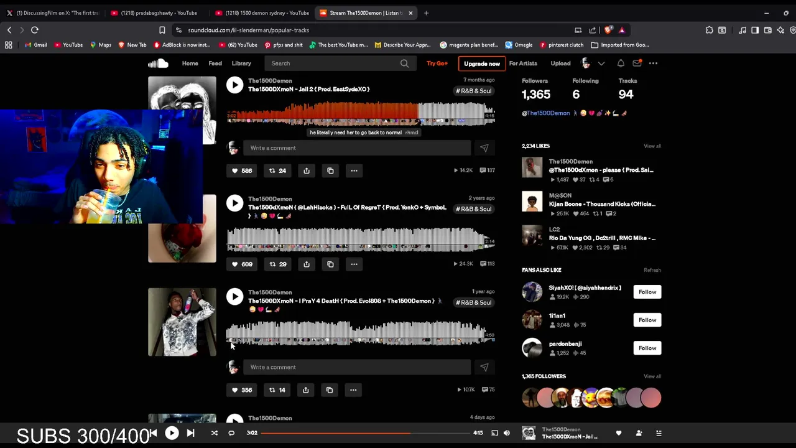The height and width of the screenshot is (448, 796).
Task: Open the Brave Shields icon
Action: [608, 30]
